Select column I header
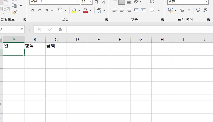 coord(183,40)
